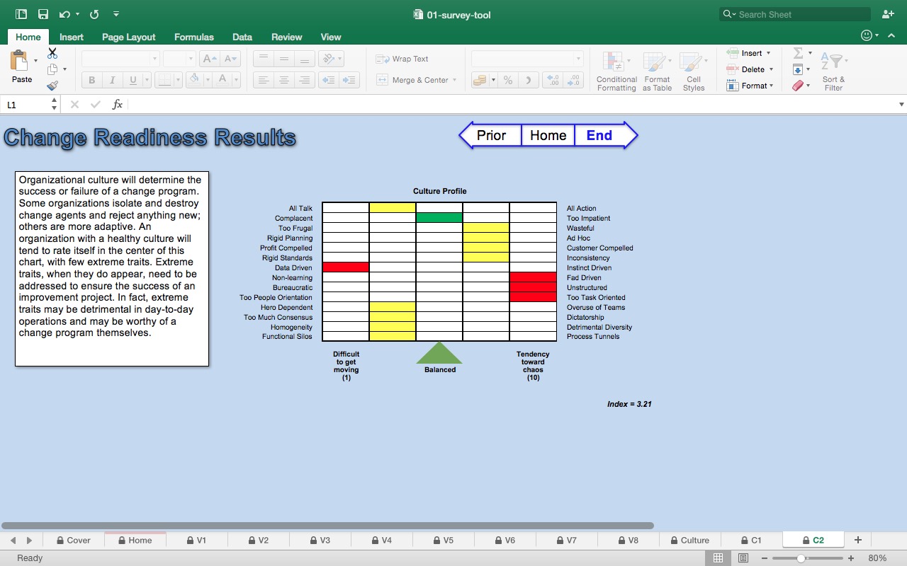Toggle underline formatting

[132, 80]
